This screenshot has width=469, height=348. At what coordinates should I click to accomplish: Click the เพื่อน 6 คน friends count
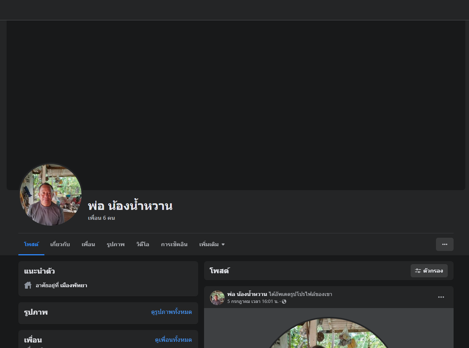(x=101, y=218)
